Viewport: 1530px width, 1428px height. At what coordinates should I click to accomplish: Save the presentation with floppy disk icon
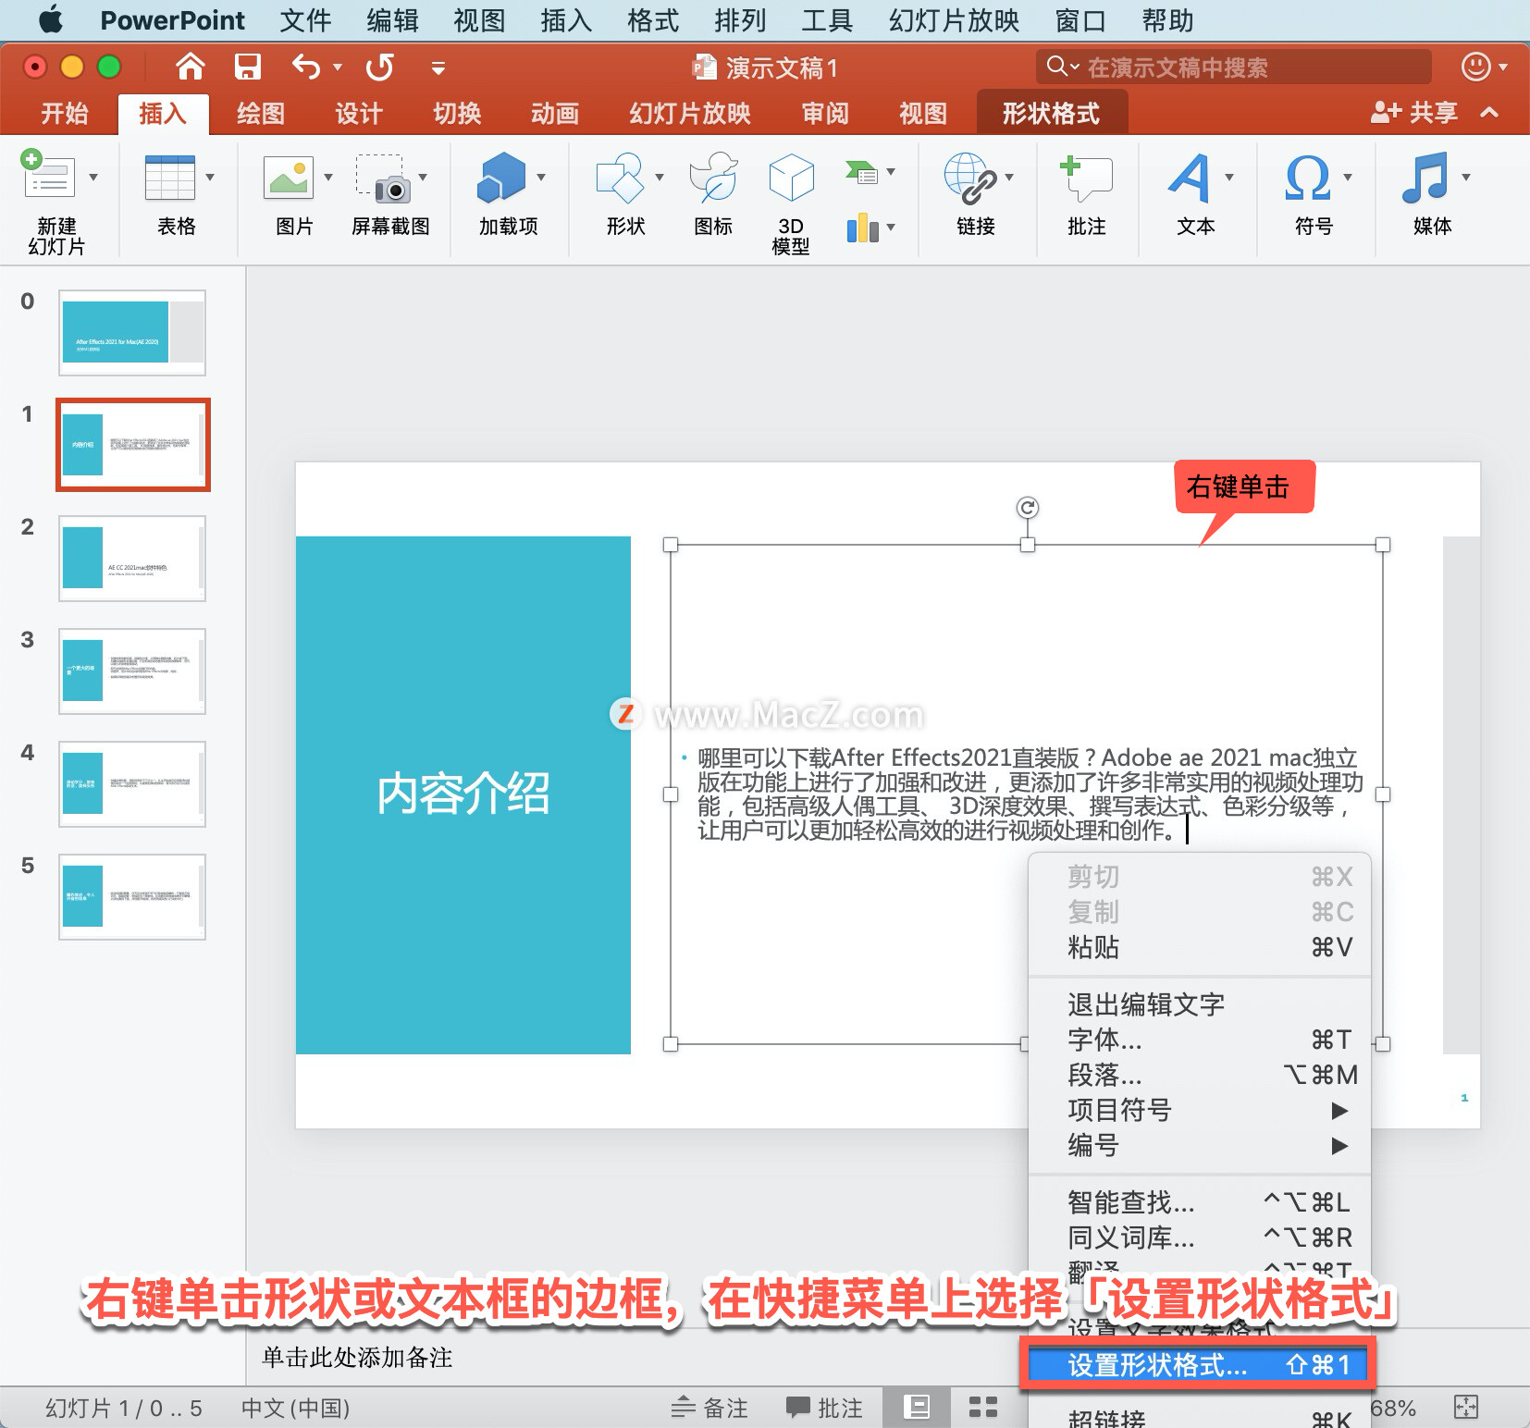[x=247, y=67]
